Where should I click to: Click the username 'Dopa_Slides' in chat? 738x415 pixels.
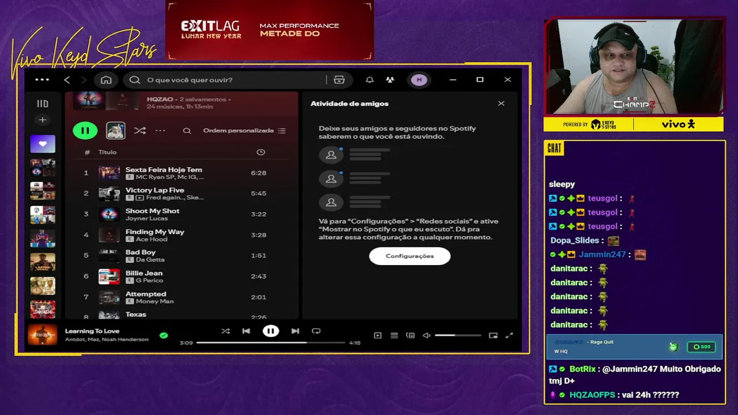click(575, 240)
